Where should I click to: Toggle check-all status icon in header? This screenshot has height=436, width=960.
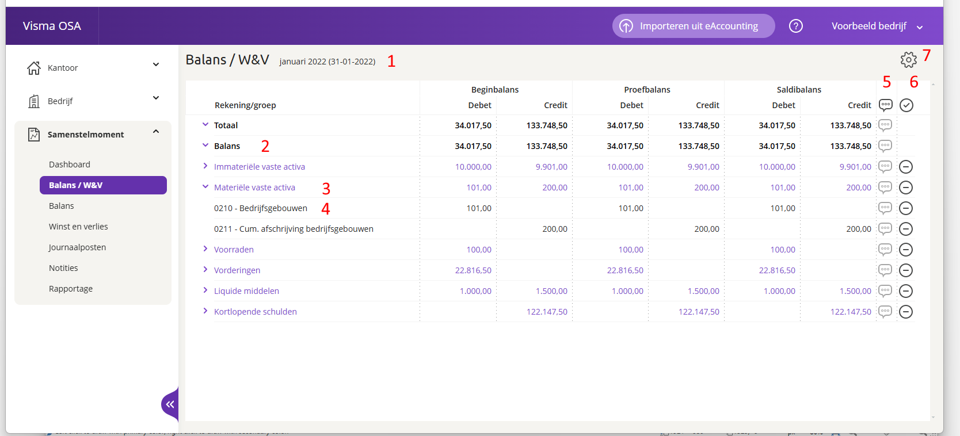coord(906,105)
